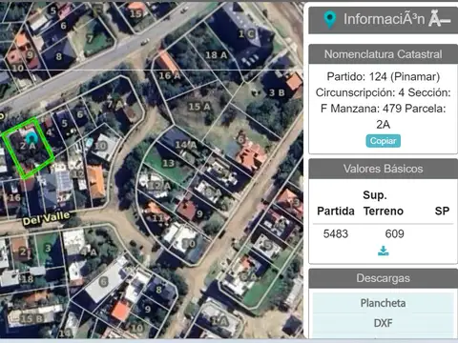
Task: Select parcel 15 A on the map
Action: (199, 107)
